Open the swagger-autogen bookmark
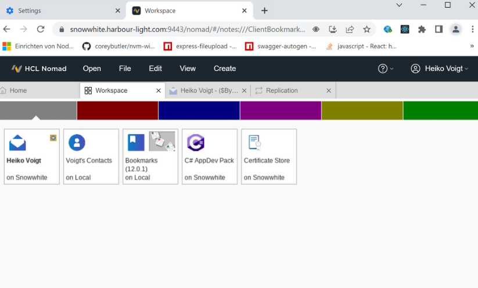Screen dimensions: 478x288 point(281,46)
